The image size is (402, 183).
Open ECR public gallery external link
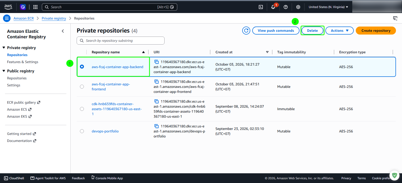(x=24, y=102)
